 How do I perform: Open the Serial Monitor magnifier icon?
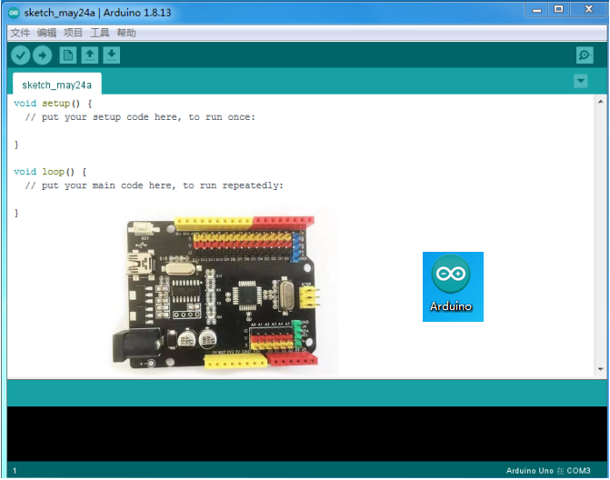(x=585, y=55)
